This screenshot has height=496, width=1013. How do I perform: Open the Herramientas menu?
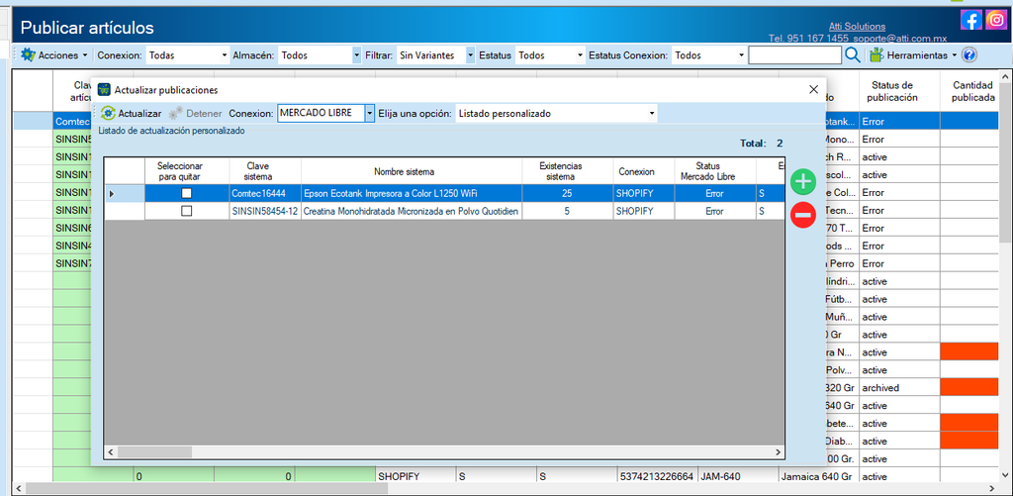[x=922, y=55]
